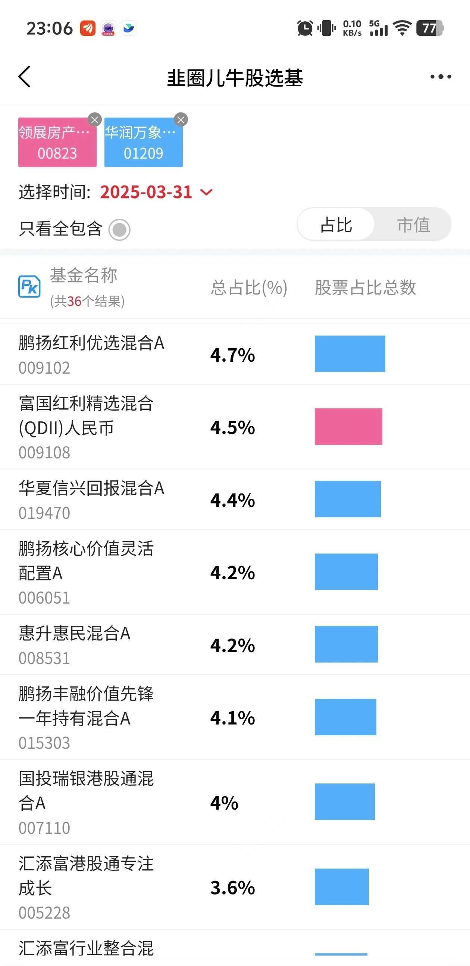Tap the back arrow icon
Viewport: 470px width, 966px height.
(x=25, y=77)
